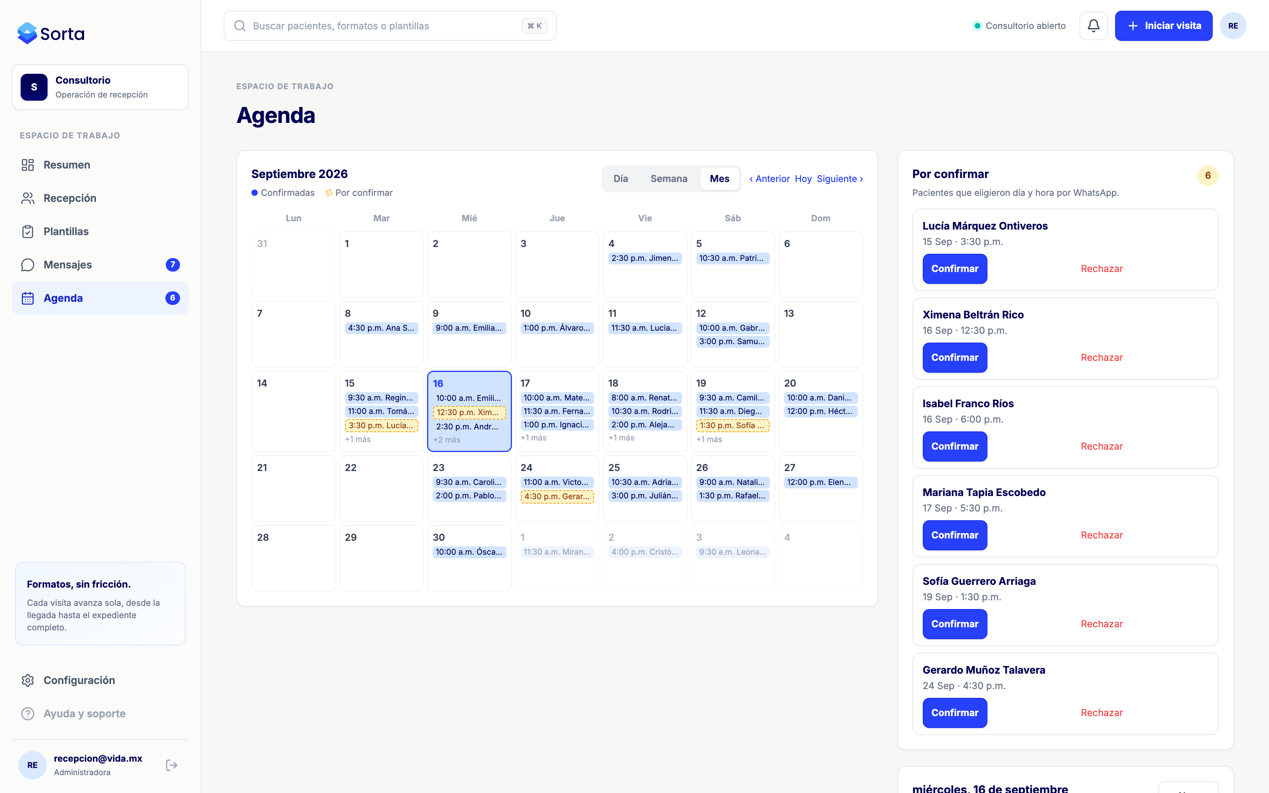Open Recepción from the sidebar
The width and height of the screenshot is (1269, 793).
100,198
